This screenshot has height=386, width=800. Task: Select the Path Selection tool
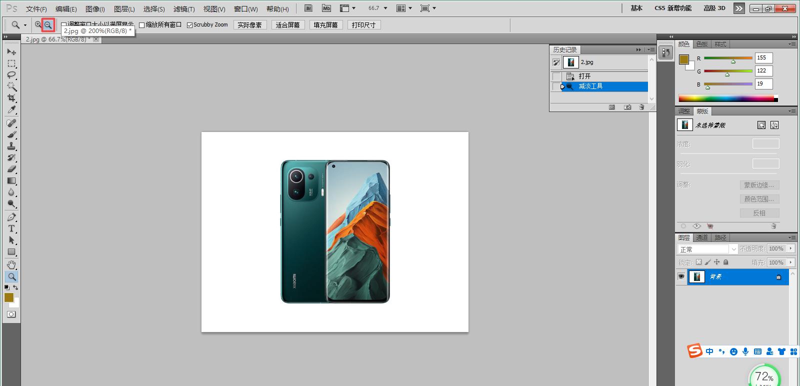[x=11, y=240]
